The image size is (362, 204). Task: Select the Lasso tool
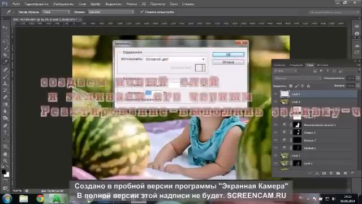point(5,41)
